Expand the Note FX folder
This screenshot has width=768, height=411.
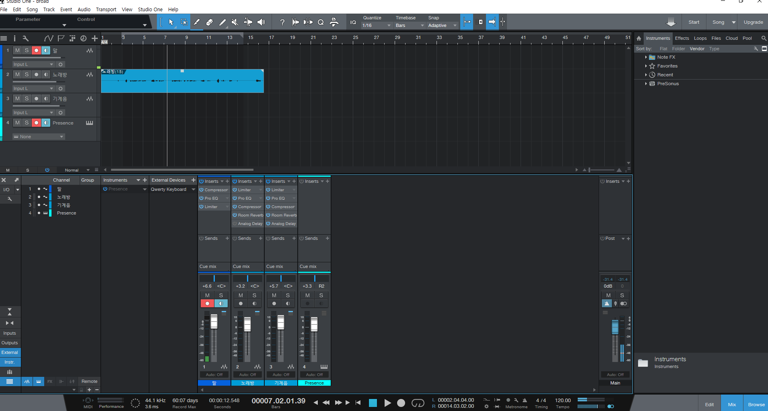pos(646,57)
